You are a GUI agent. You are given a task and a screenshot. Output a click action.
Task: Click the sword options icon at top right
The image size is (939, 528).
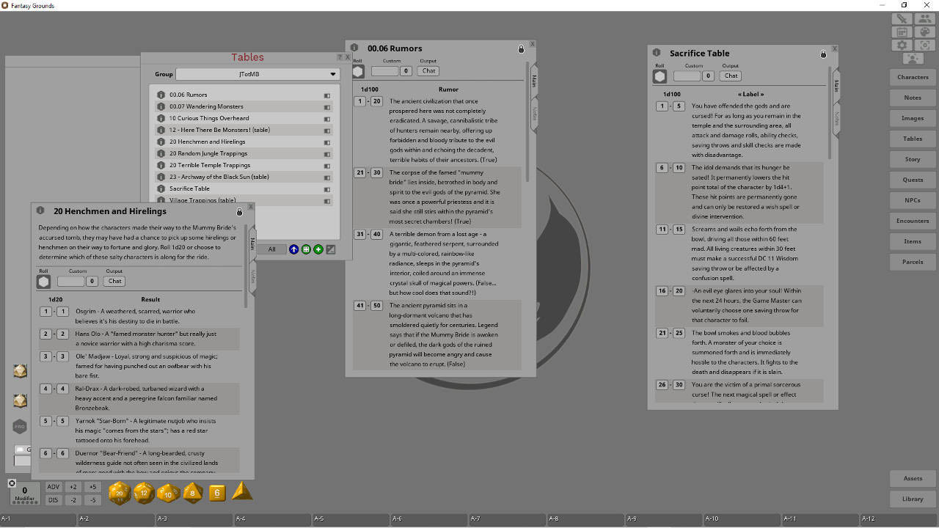pos(902,18)
